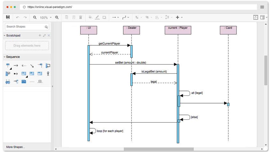This screenshot has width=271, height=152.
Task: Edit the Scratchpad with pencil icon
Action: (44, 35)
